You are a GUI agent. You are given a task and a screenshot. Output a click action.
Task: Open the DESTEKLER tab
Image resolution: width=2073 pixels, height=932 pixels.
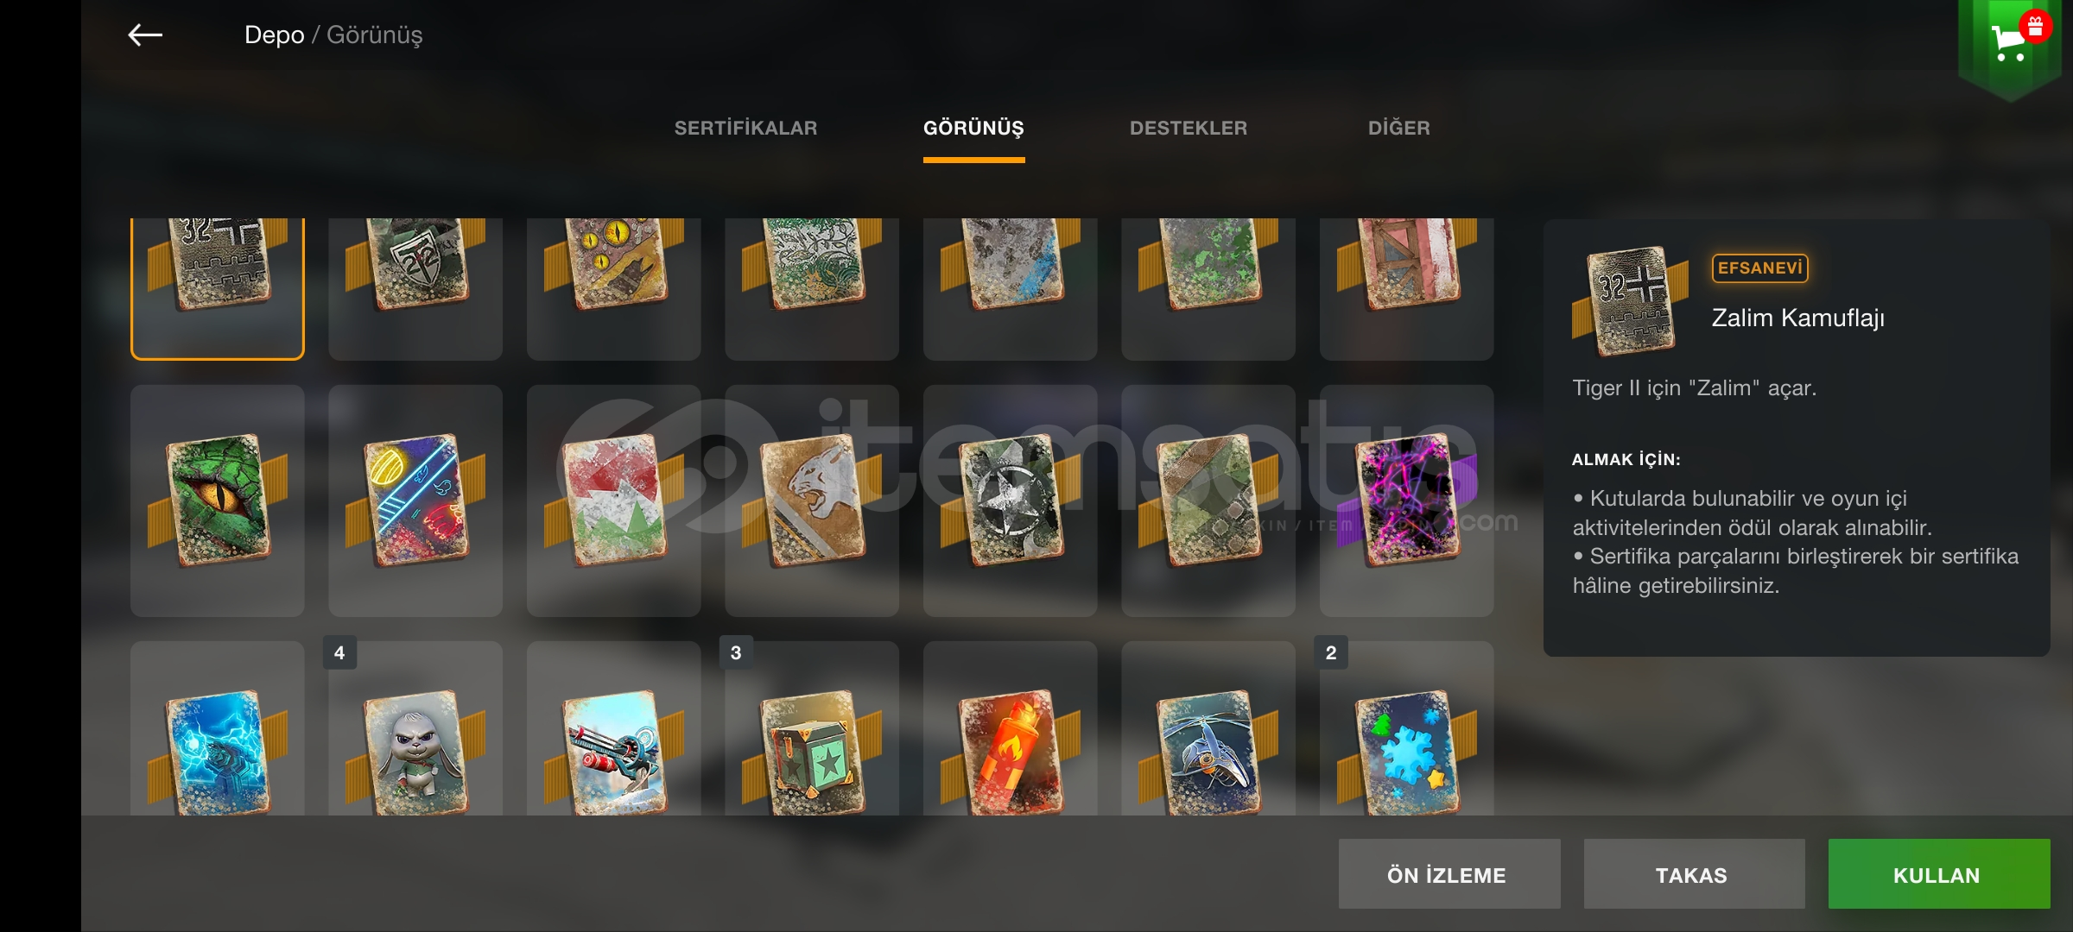[x=1189, y=129]
